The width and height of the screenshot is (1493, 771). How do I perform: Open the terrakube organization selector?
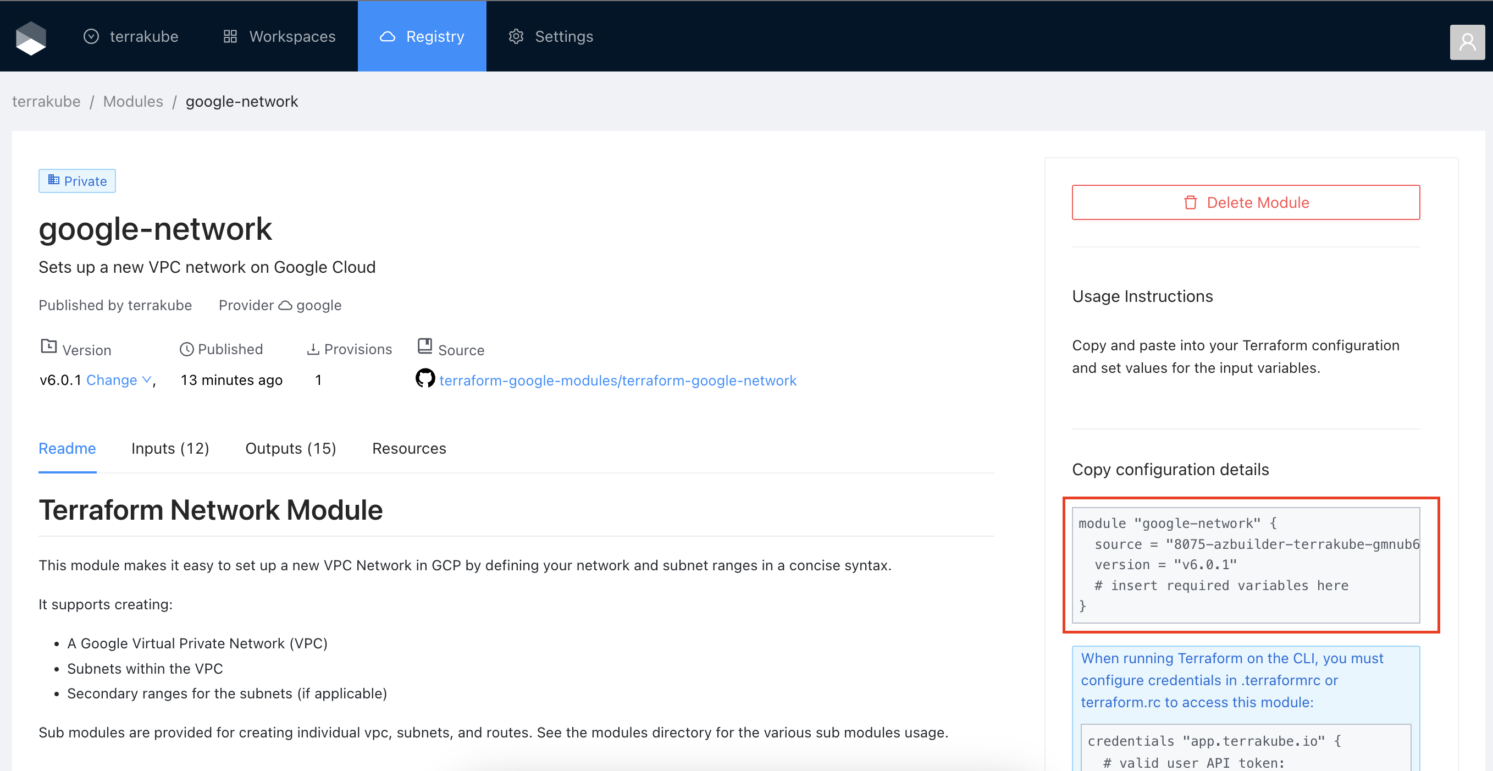click(x=143, y=36)
